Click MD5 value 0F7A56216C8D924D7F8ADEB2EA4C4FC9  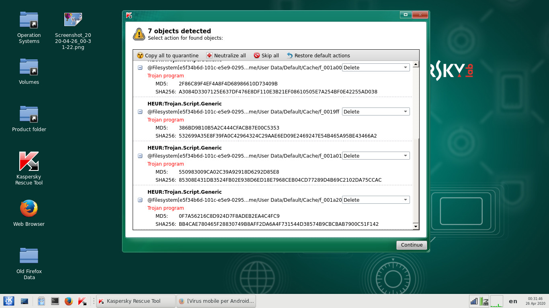(229, 216)
